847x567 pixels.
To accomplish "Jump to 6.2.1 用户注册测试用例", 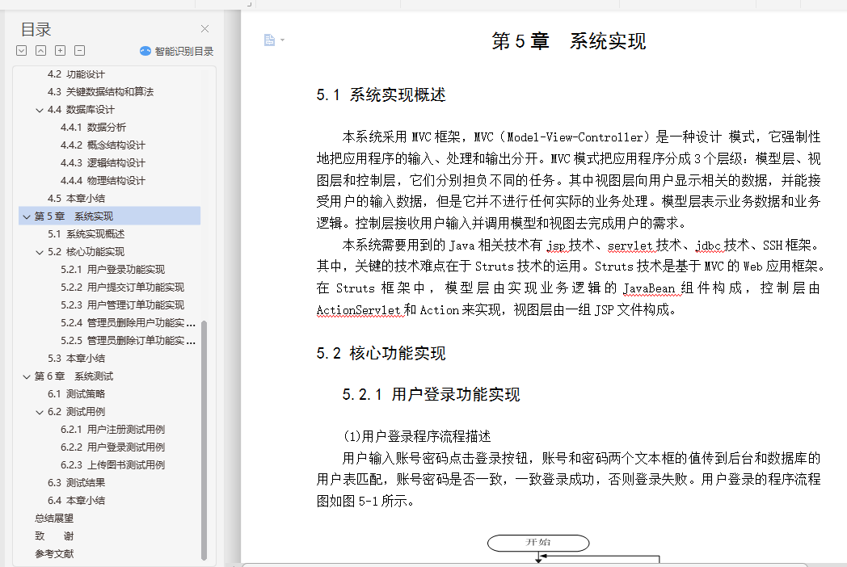I will (x=112, y=430).
